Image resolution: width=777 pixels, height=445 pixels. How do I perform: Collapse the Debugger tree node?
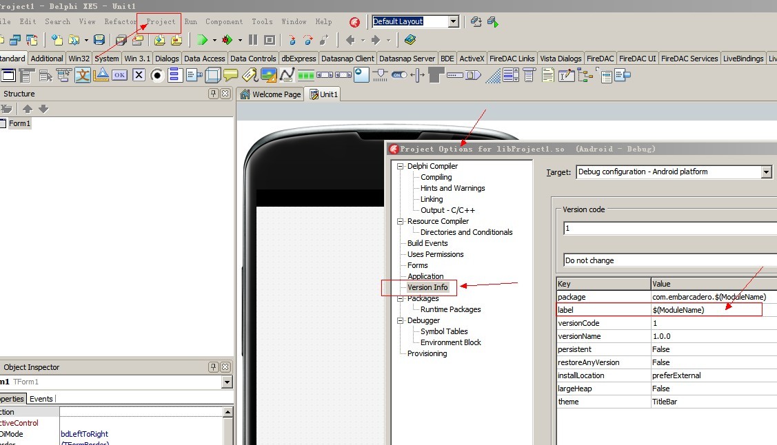[400, 320]
